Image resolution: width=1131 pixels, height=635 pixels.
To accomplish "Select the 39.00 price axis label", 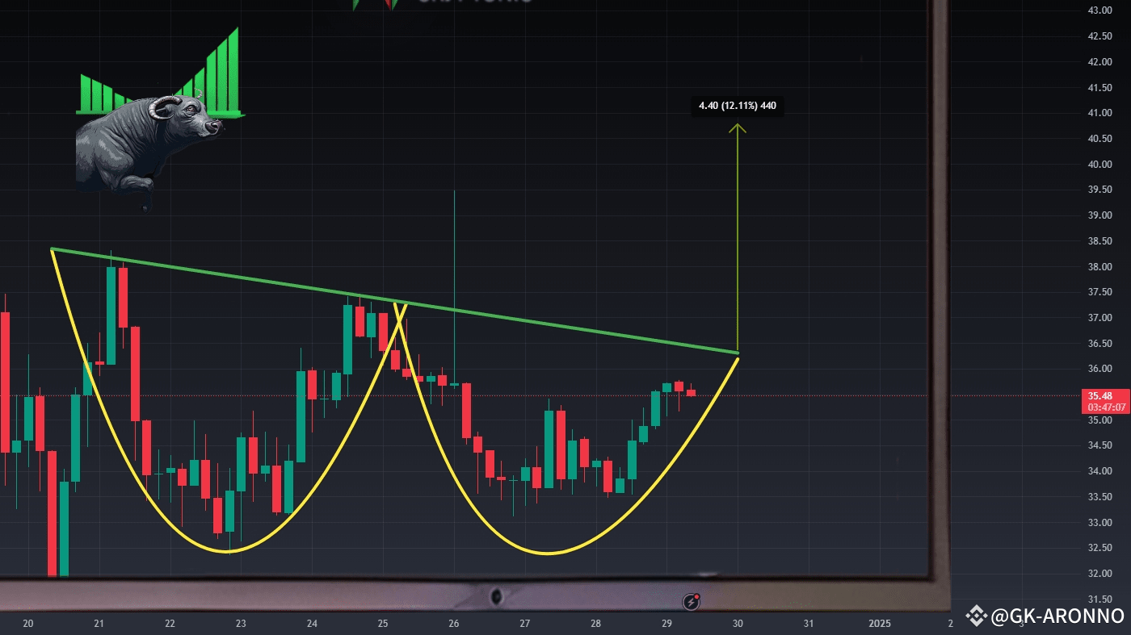I will [x=1099, y=215].
